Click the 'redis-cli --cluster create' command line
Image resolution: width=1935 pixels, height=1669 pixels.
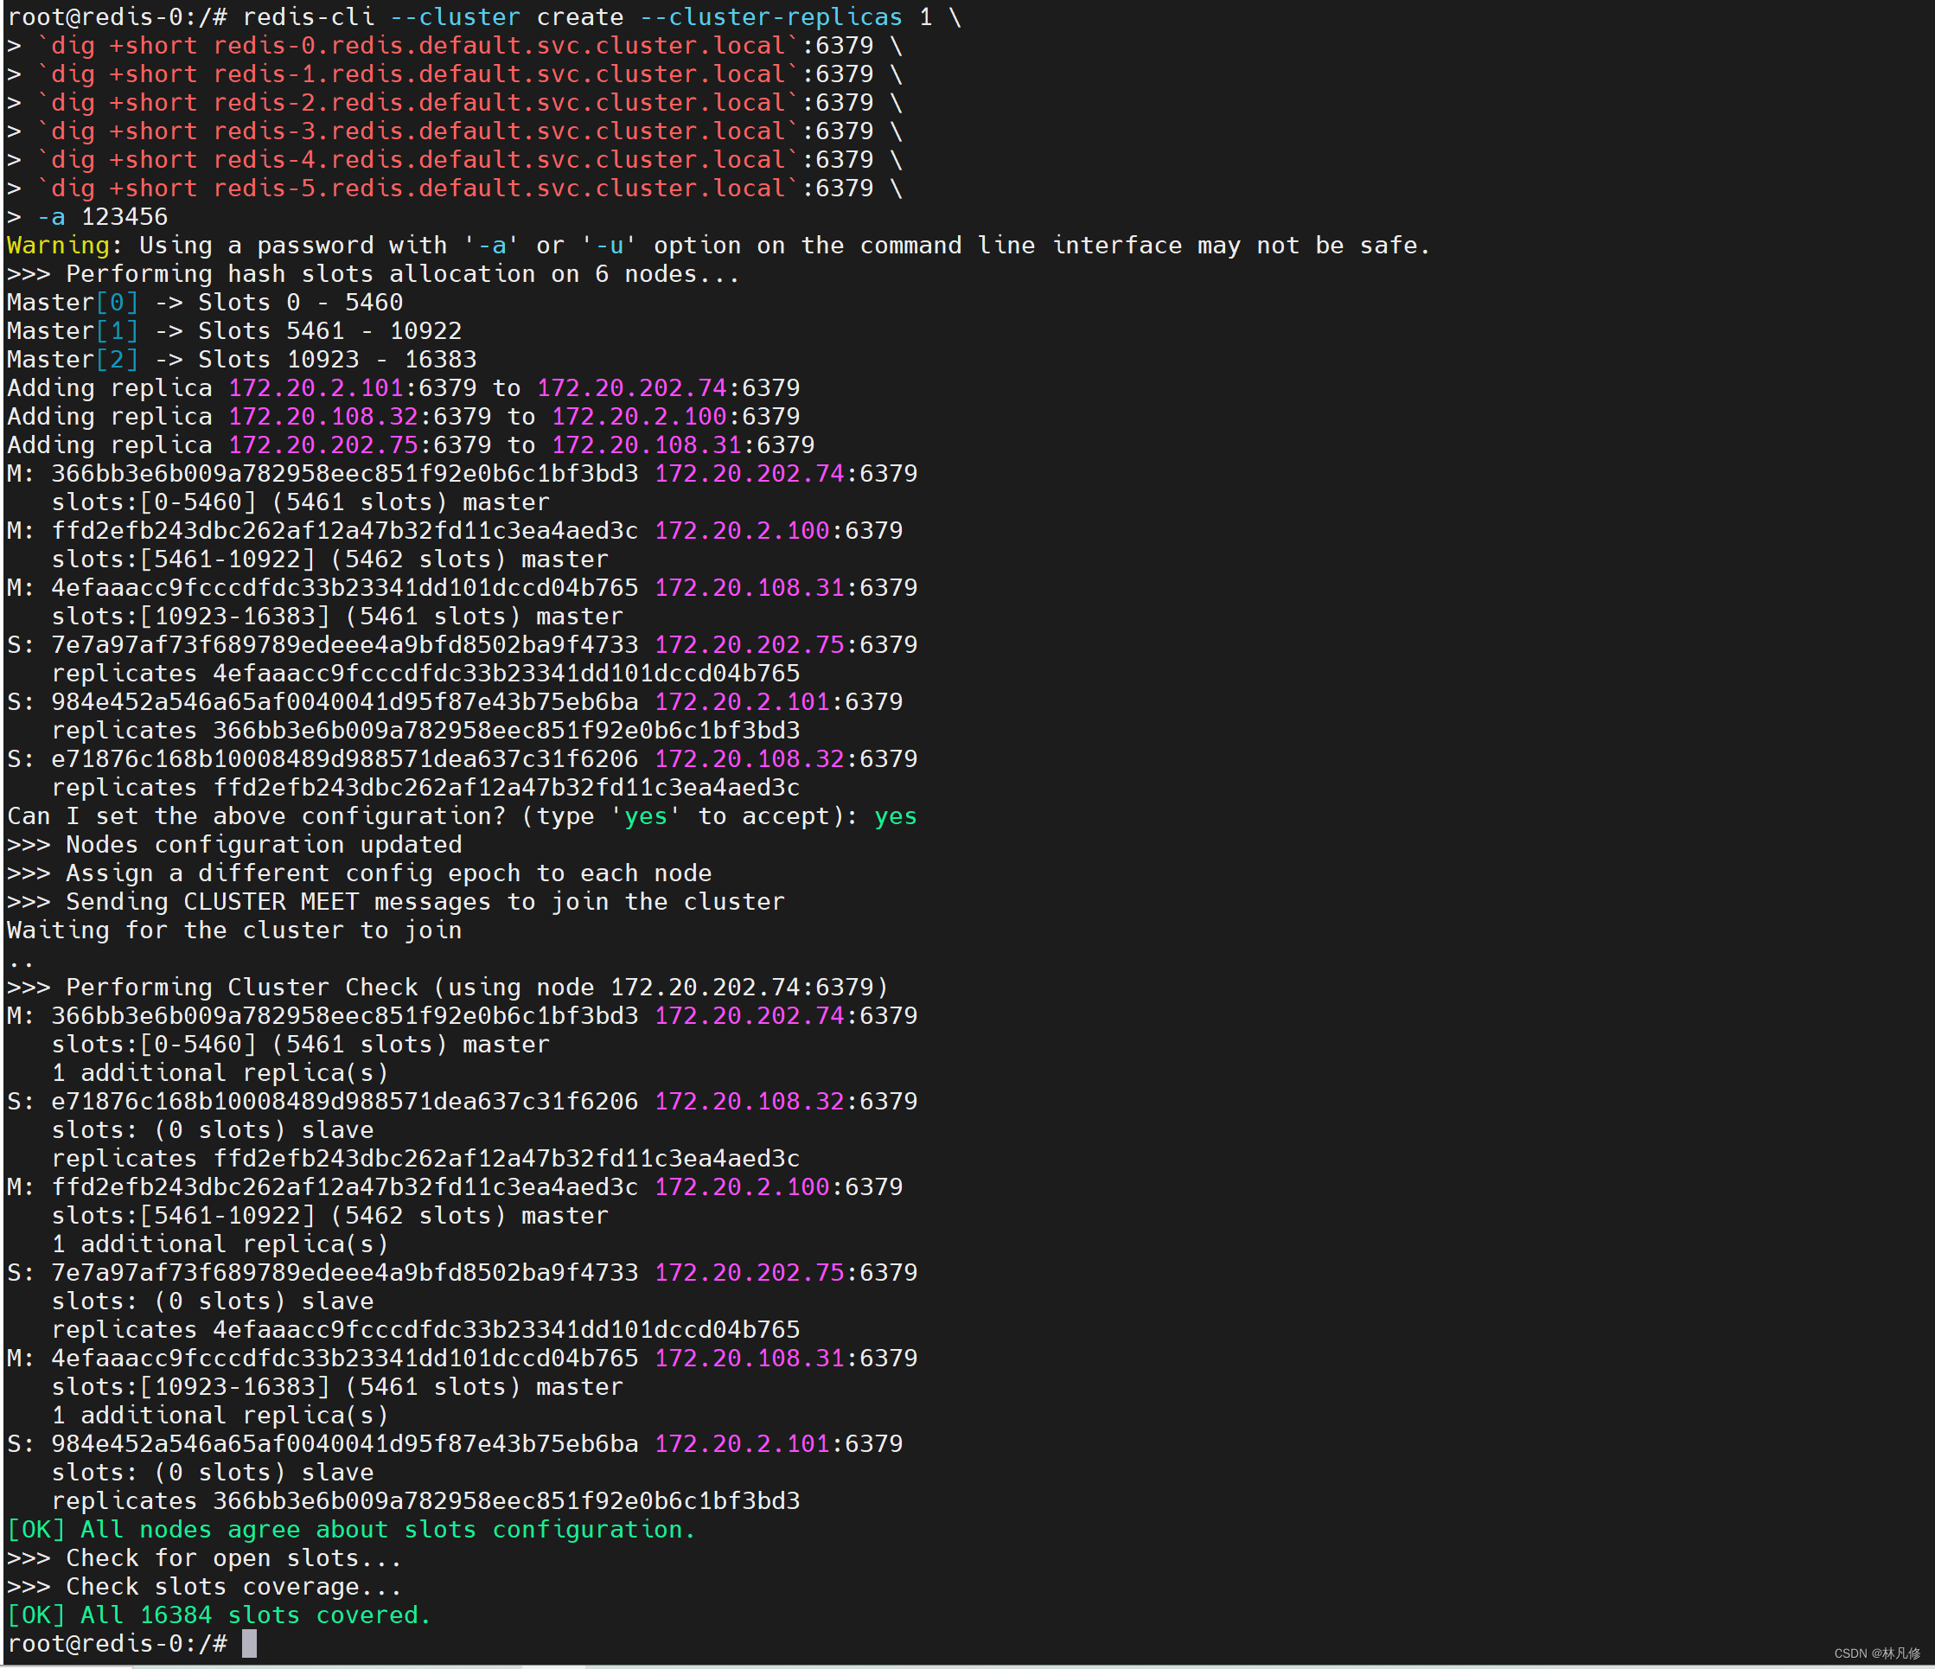(x=485, y=16)
